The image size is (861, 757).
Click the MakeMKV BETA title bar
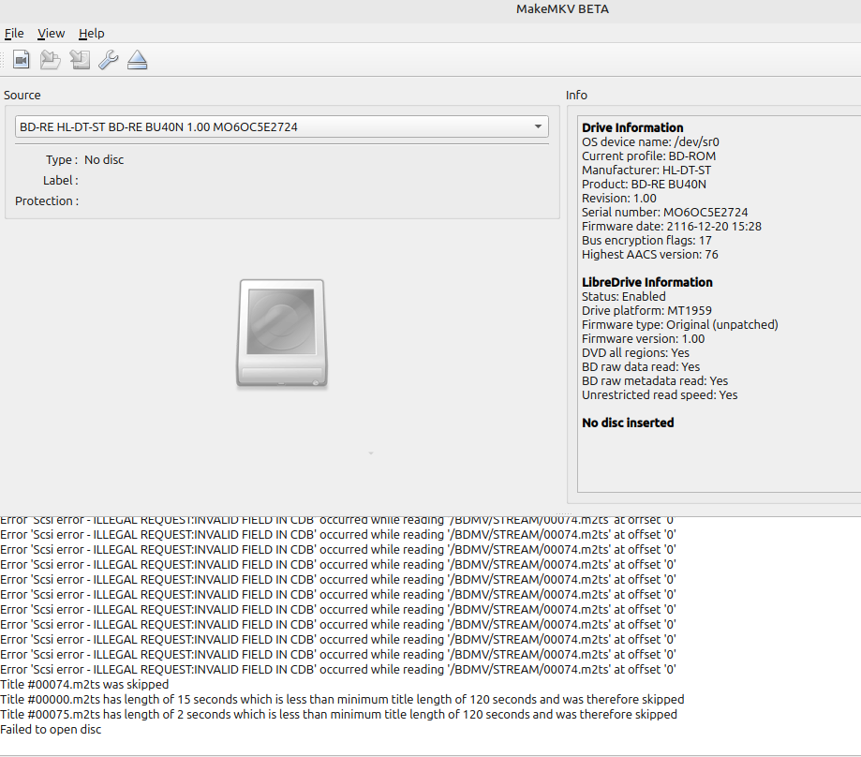[562, 9]
